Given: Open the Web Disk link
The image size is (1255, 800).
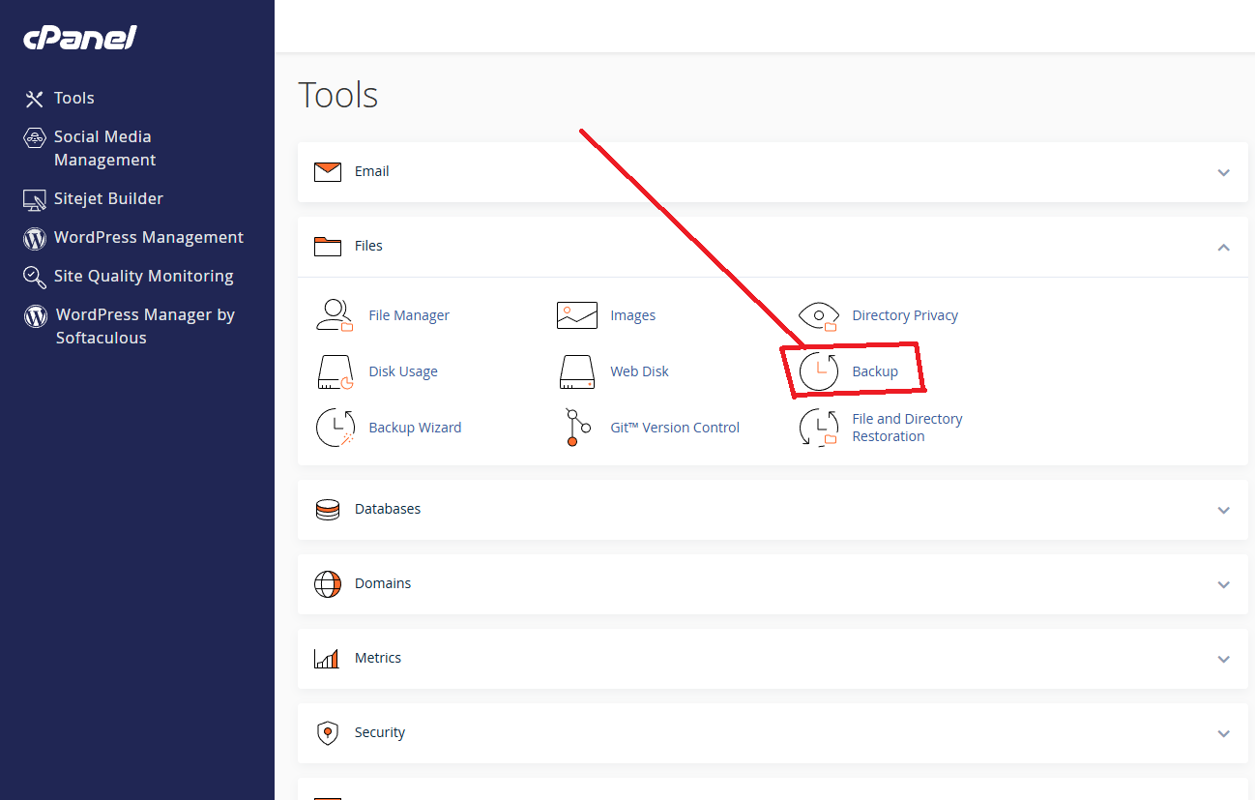Looking at the screenshot, I should [x=639, y=371].
